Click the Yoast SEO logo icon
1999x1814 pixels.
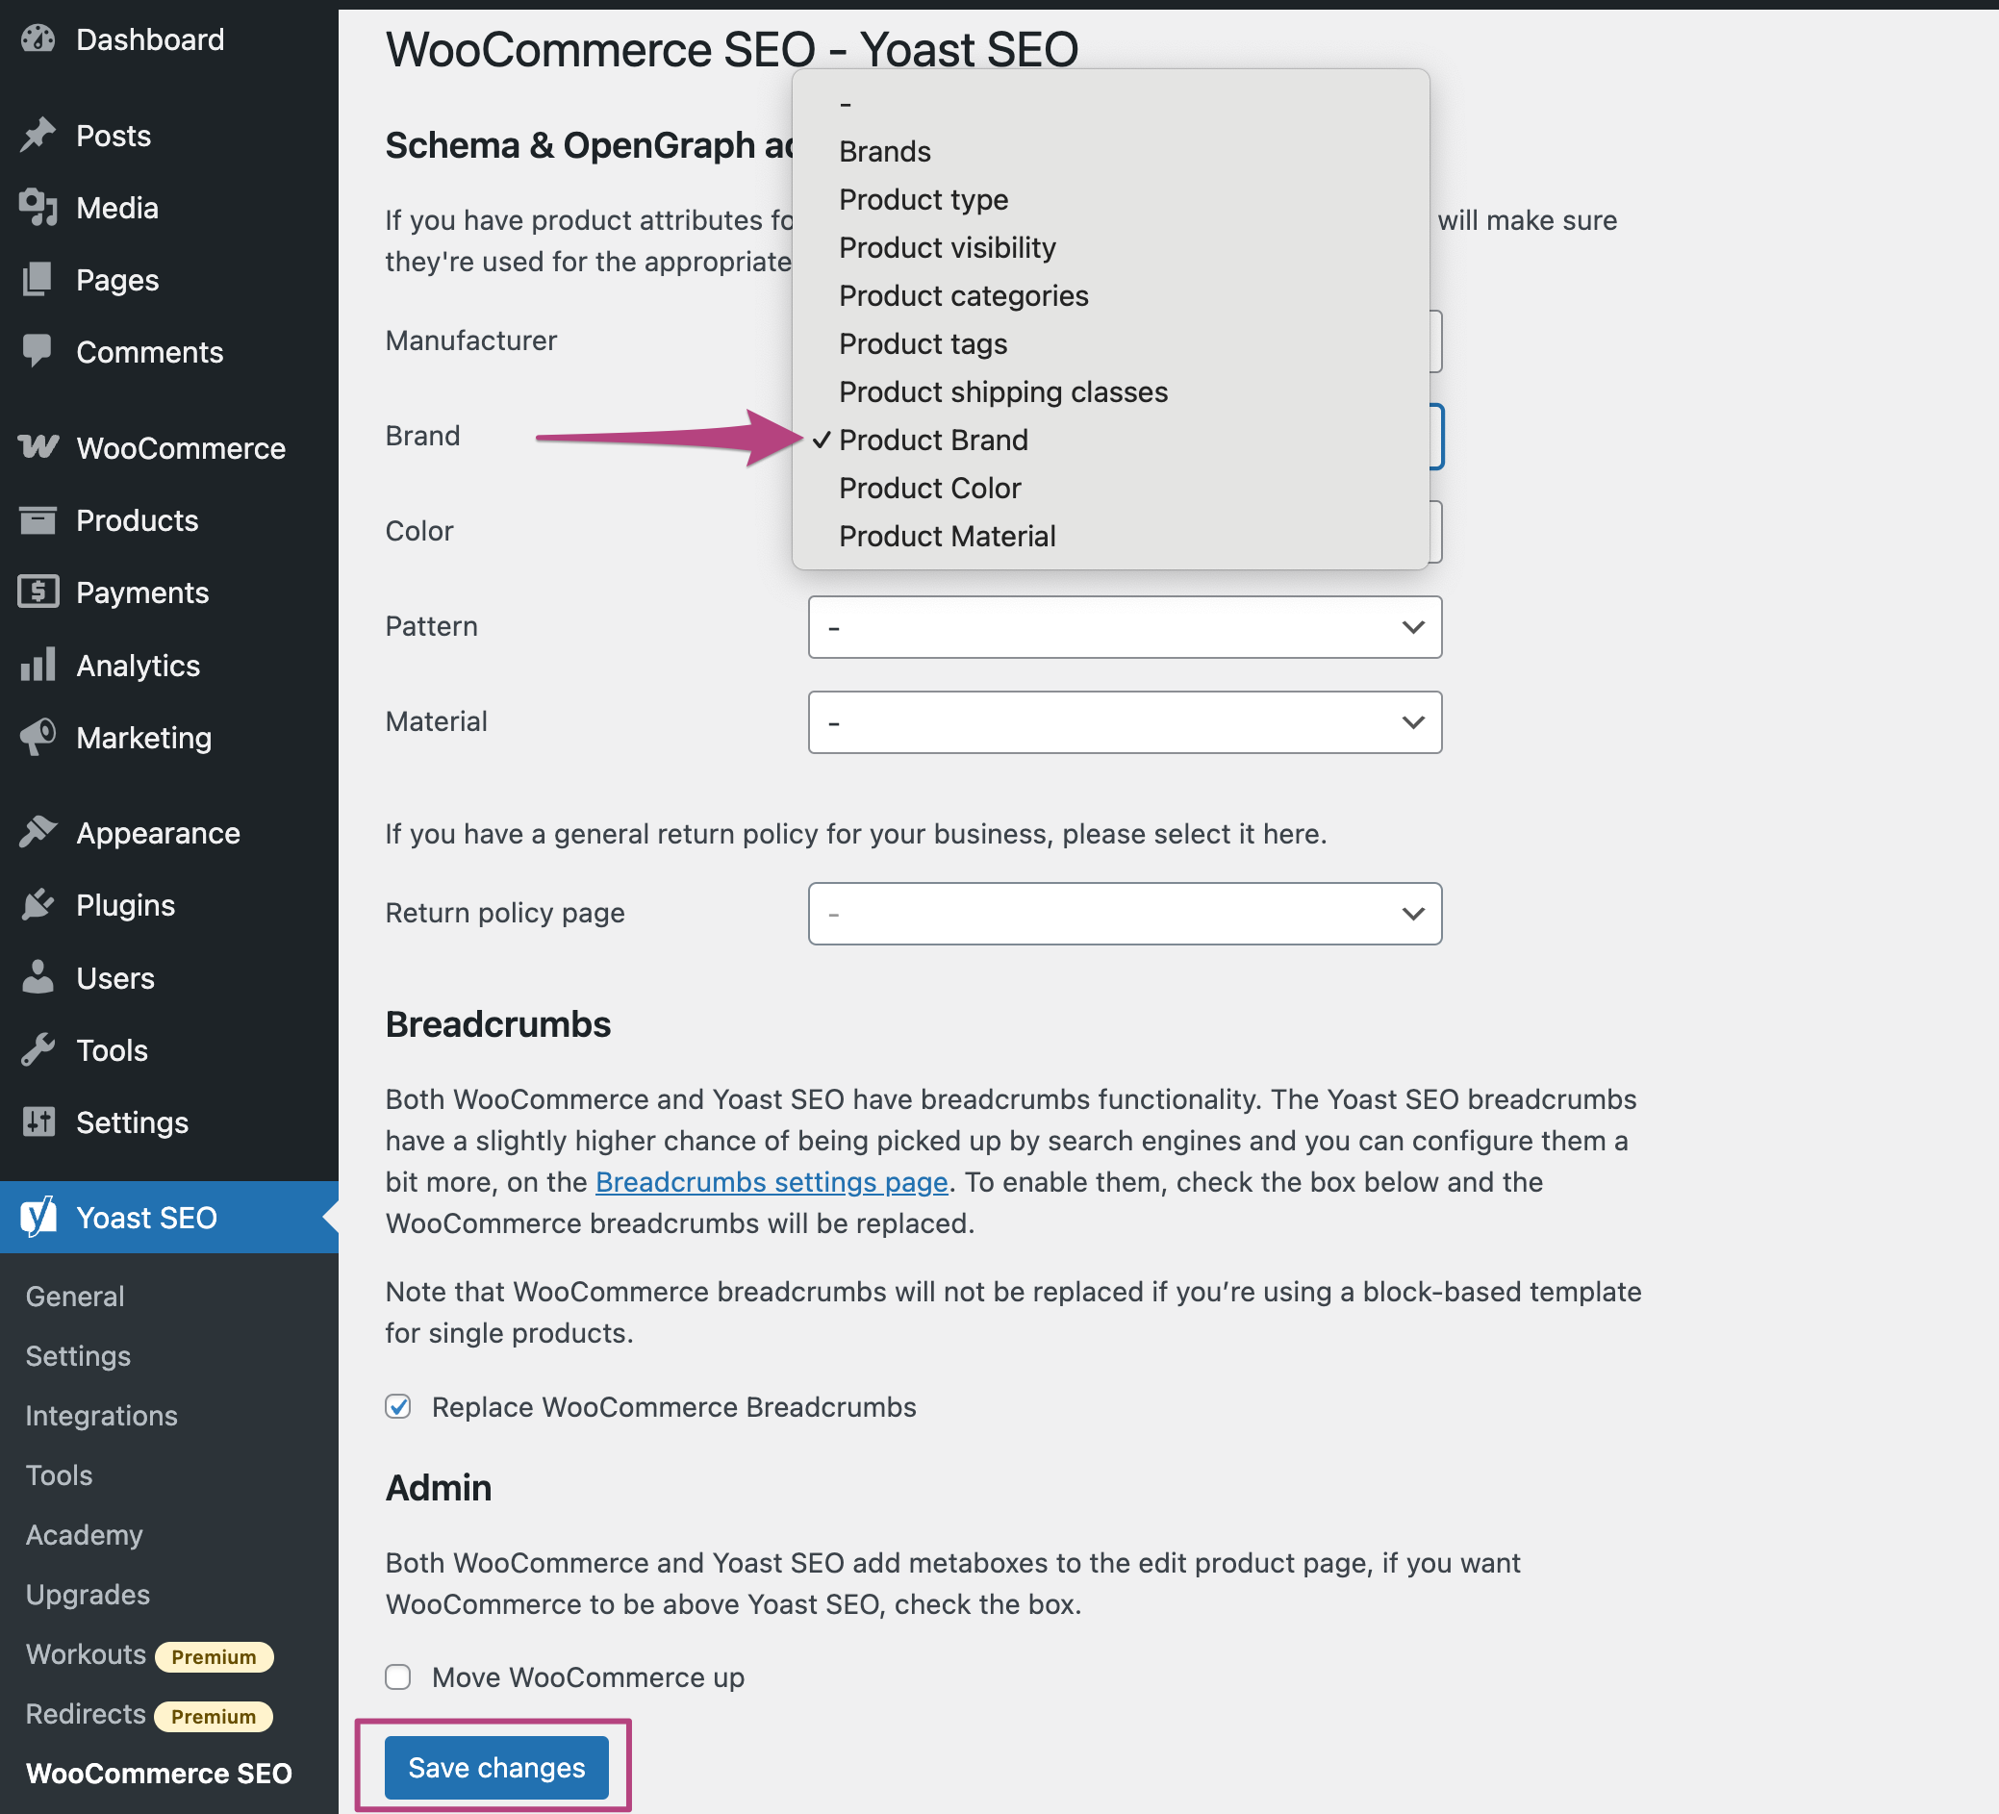38,1217
